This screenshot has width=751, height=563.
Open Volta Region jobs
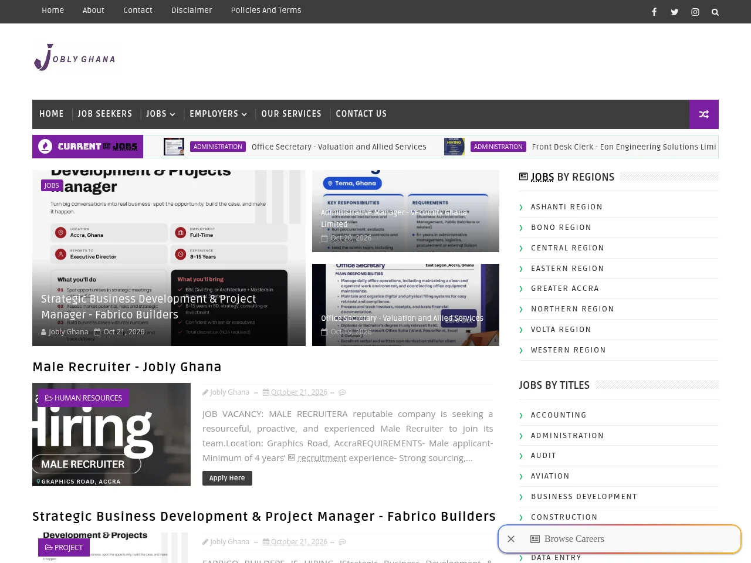point(561,330)
